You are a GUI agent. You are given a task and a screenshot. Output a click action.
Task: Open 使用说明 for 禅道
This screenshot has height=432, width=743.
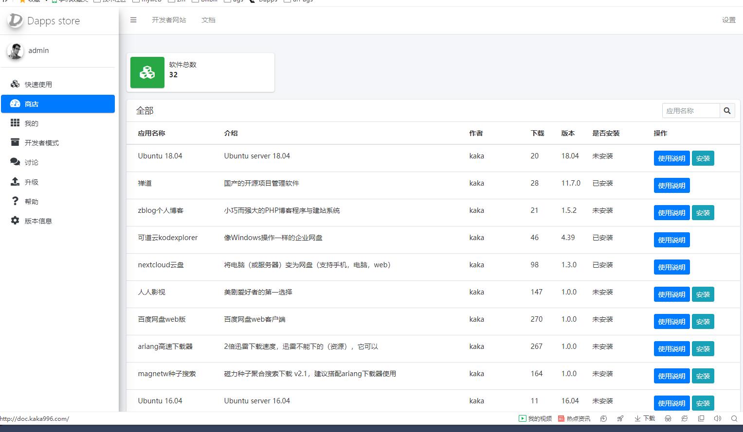pos(671,185)
